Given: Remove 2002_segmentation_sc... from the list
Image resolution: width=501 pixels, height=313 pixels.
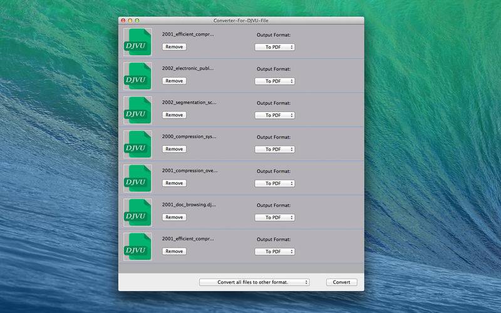Looking at the screenshot, I should tap(174, 115).
